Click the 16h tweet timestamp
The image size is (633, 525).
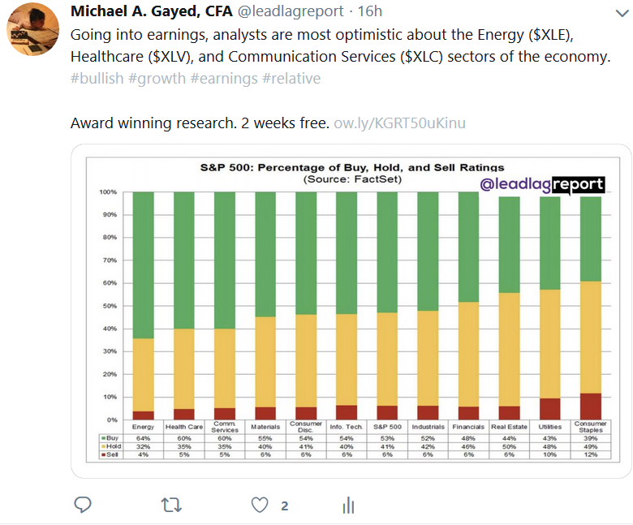[x=370, y=12]
